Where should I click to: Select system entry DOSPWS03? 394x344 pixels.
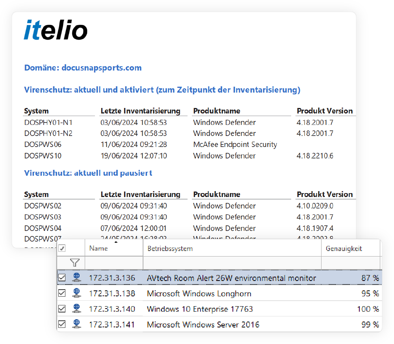pos(43,217)
